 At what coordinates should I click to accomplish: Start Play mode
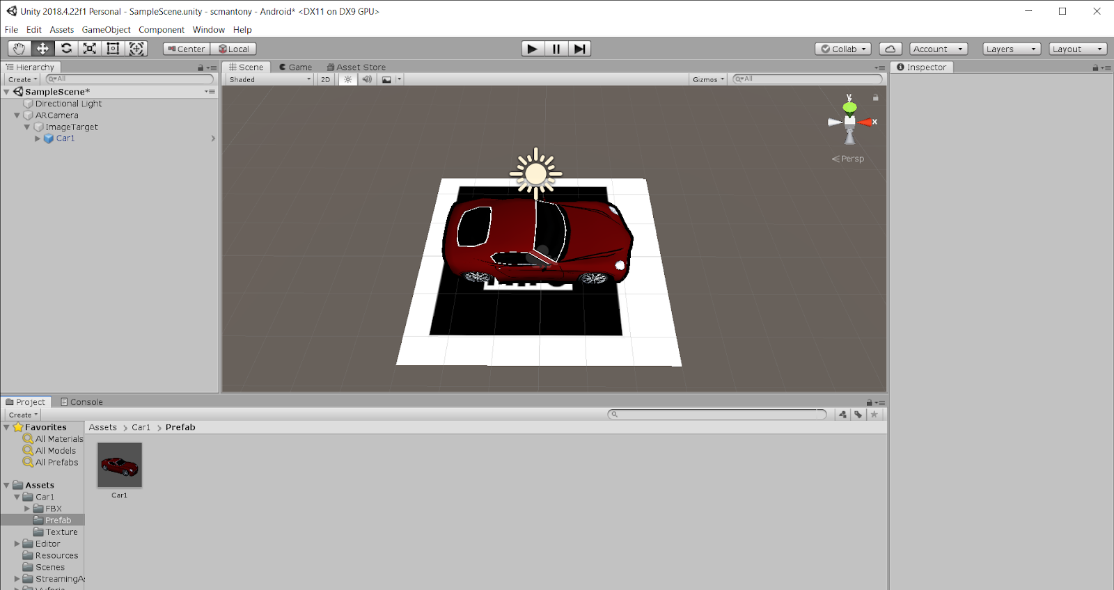[533, 49]
